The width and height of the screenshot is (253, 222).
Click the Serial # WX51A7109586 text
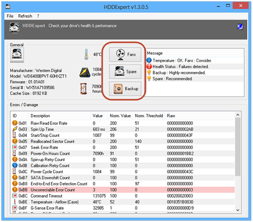coord(32,87)
